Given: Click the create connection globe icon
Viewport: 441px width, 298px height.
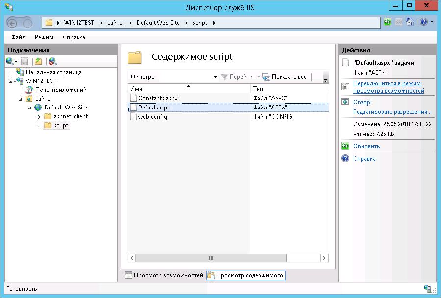Looking at the screenshot, I should pos(10,61).
